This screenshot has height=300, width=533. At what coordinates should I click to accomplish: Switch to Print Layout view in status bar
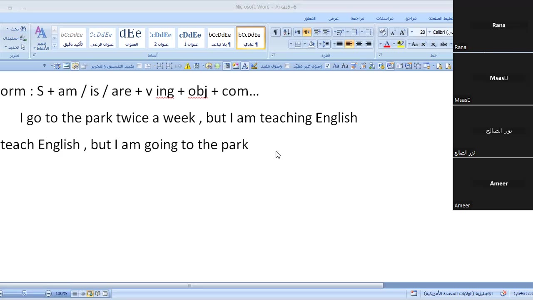tap(105, 293)
